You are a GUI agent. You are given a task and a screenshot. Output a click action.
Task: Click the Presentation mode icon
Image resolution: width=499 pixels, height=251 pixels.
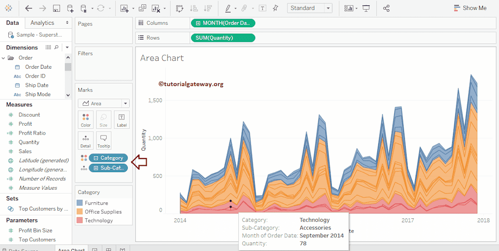366,8
